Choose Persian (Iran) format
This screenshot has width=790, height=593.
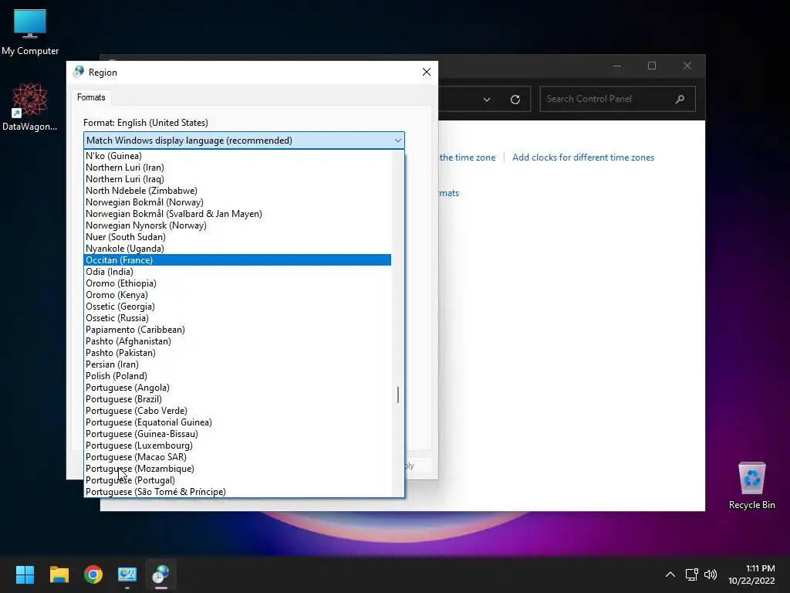(x=238, y=364)
